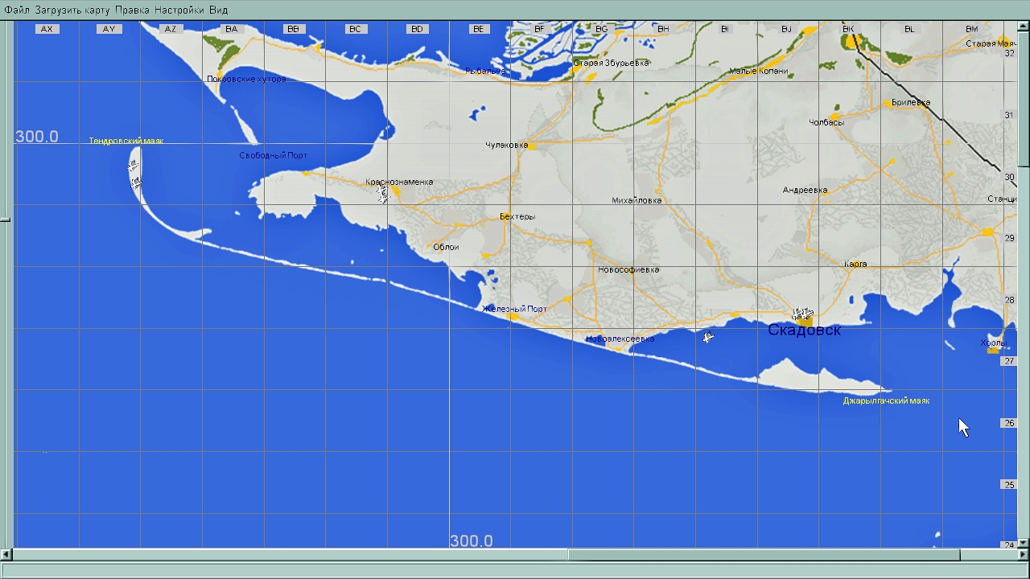Image resolution: width=1030 pixels, height=579 pixels.
Task: Open the Загрузить карту menu
Action: pyautogui.click(x=72, y=10)
